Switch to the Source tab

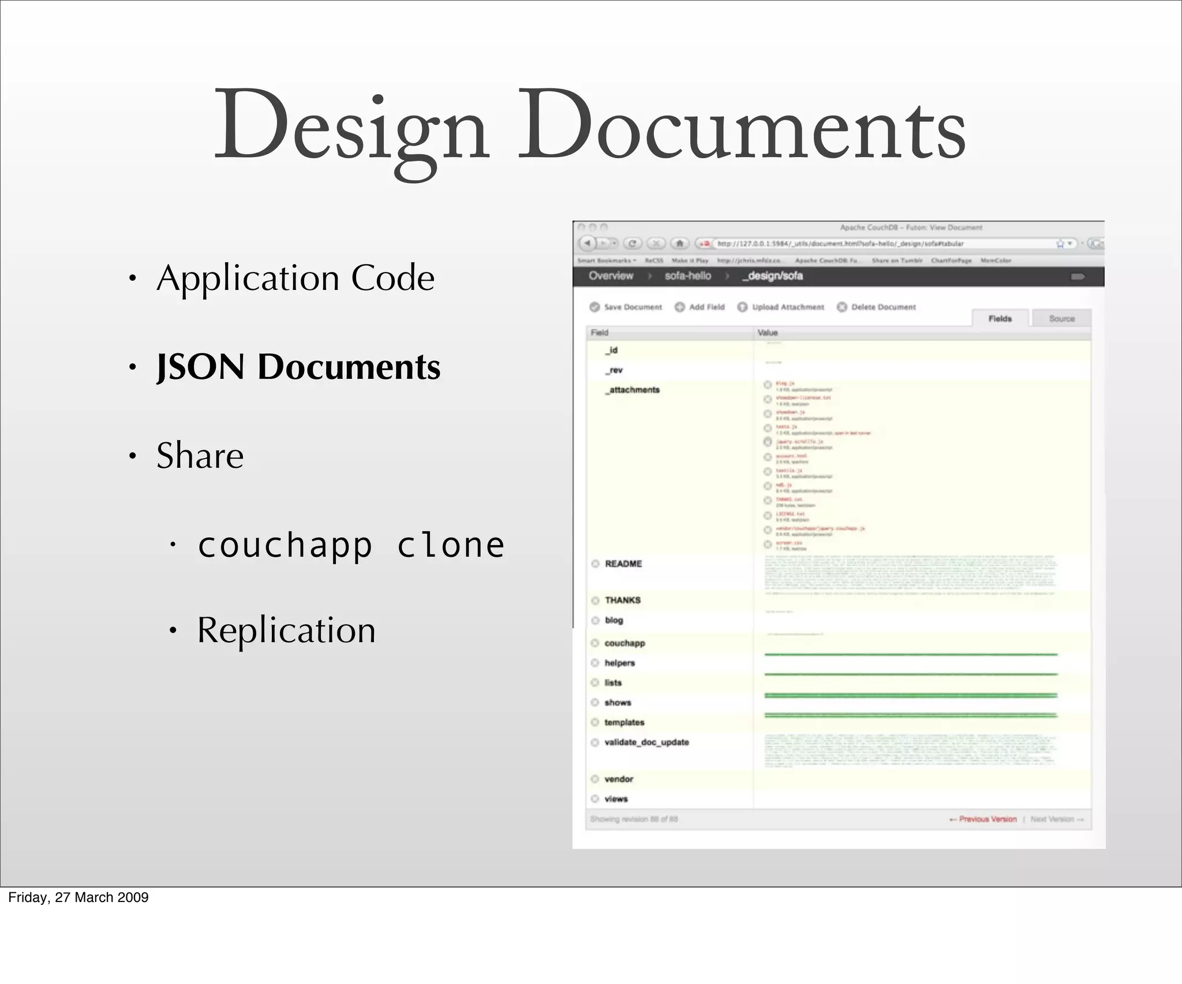1062,318
